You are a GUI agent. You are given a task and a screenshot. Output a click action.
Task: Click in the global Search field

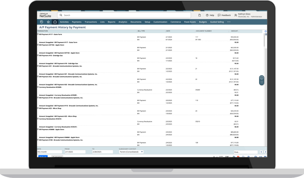tap(125, 15)
